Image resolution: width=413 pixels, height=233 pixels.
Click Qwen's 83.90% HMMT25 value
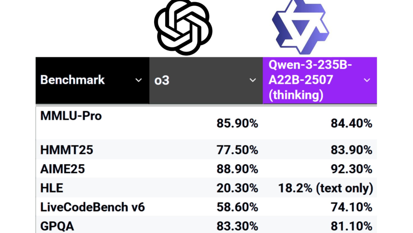[x=352, y=150]
